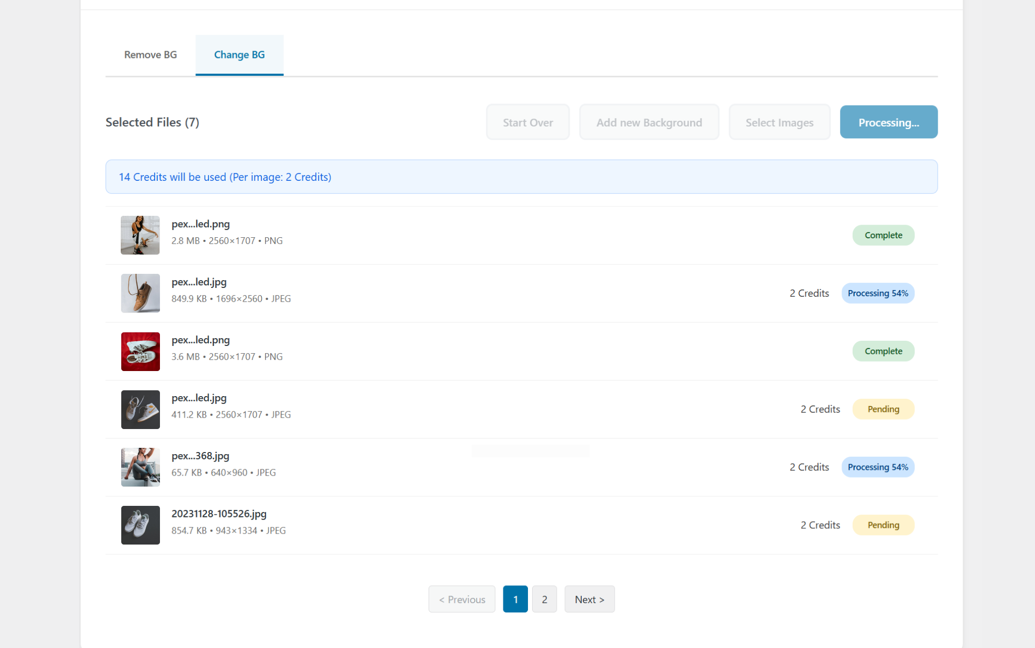Click Pending badge for 20231128-105526.jpg
The width and height of the screenshot is (1035, 648).
883,525
